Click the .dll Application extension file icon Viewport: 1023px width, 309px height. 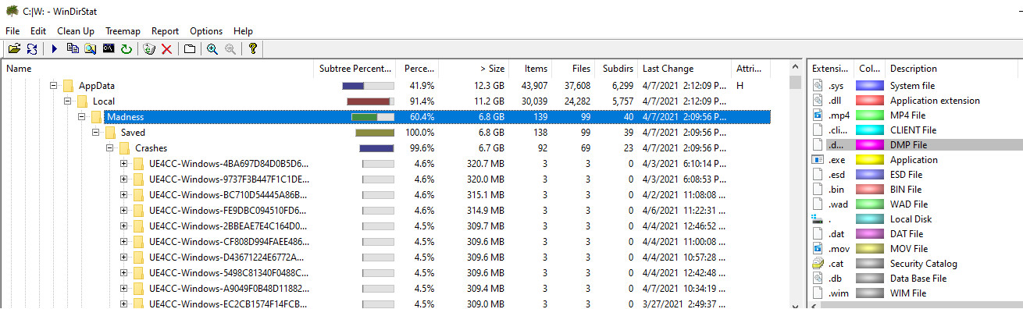tap(818, 101)
